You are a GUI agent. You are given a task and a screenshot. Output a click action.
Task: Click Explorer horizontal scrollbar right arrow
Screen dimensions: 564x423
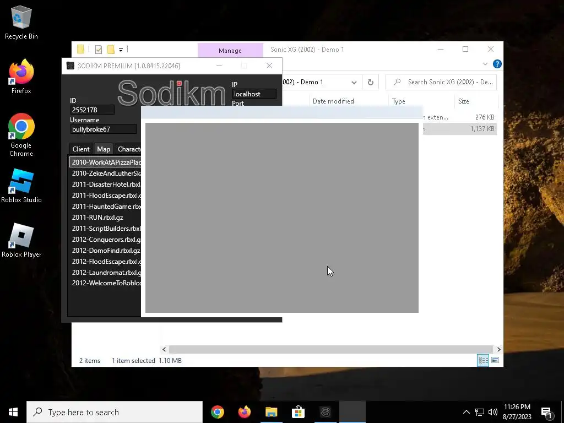click(x=498, y=349)
